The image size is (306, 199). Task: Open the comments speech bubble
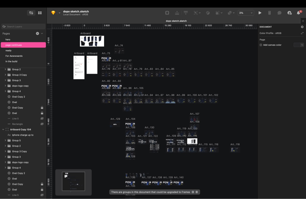(x=279, y=13)
